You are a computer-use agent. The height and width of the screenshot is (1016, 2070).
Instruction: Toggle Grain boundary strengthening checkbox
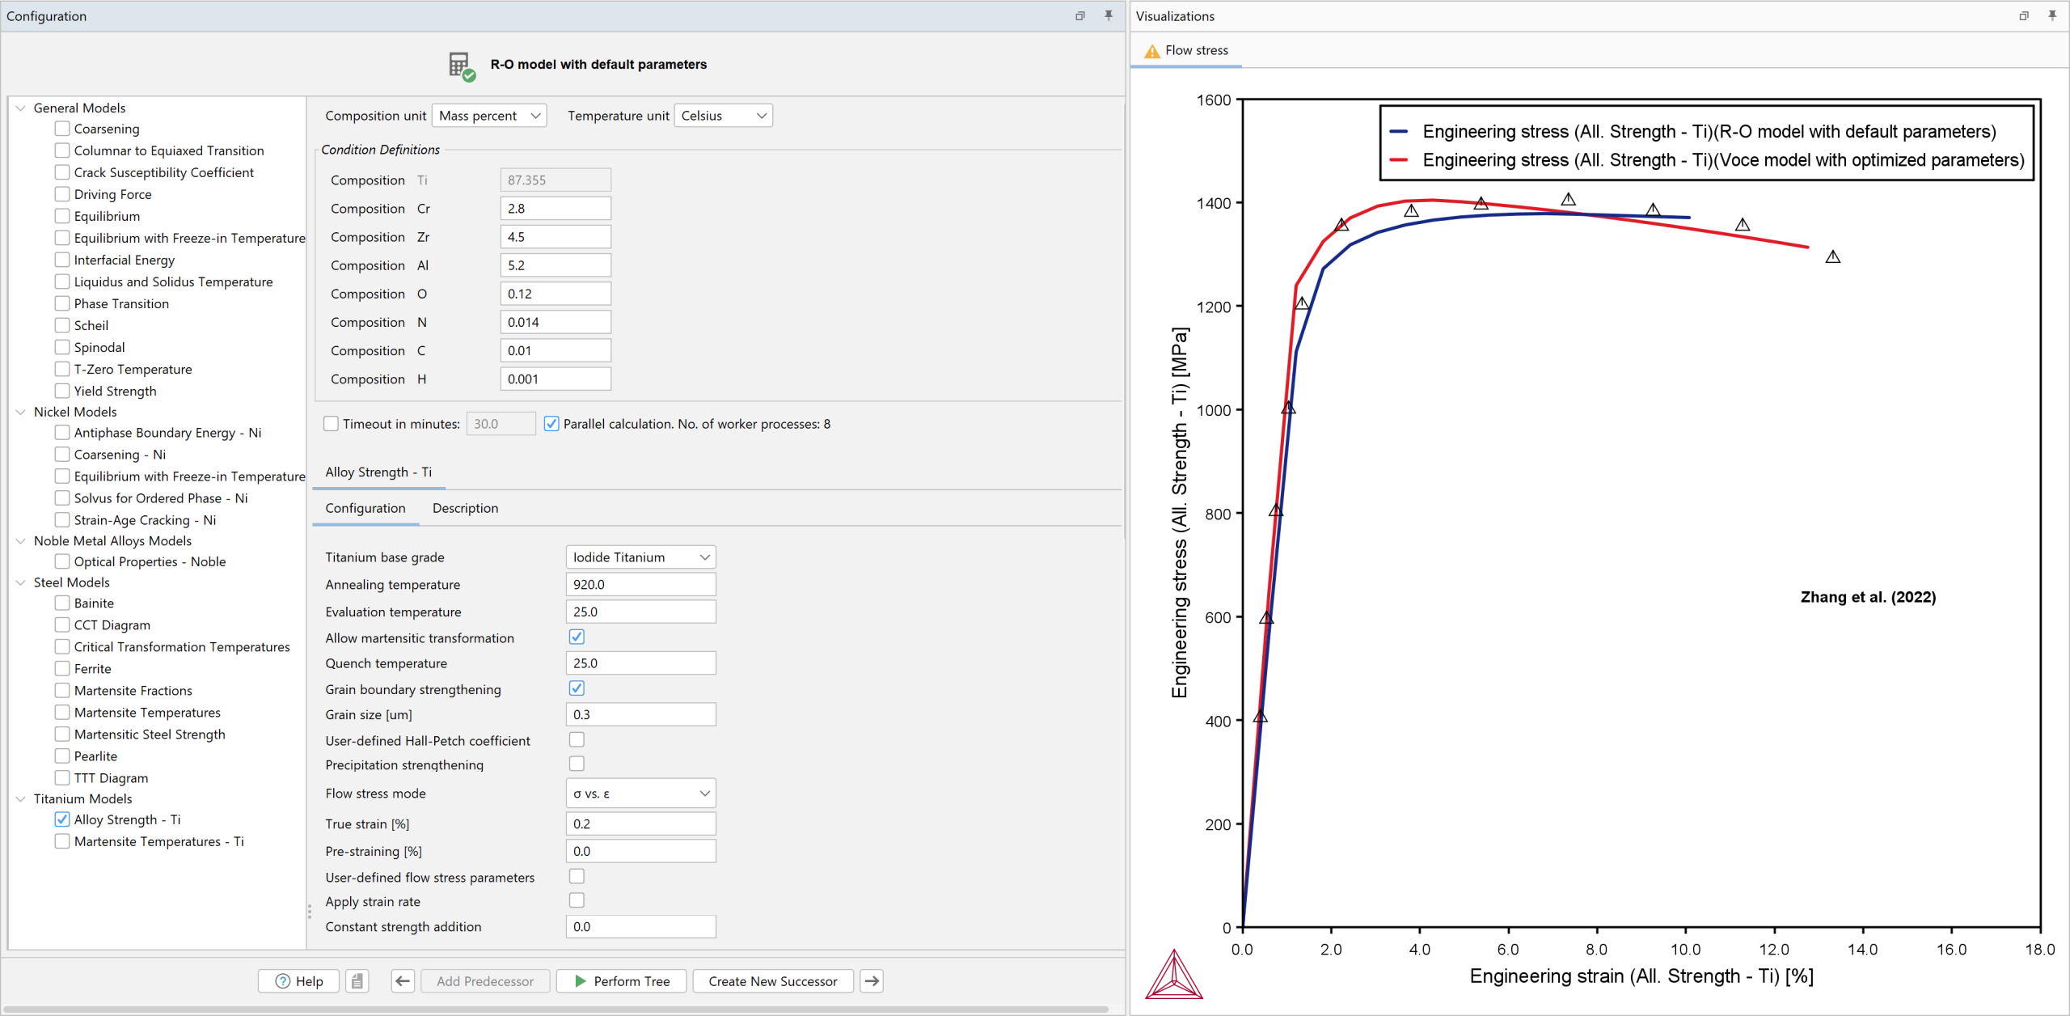(577, 688)
